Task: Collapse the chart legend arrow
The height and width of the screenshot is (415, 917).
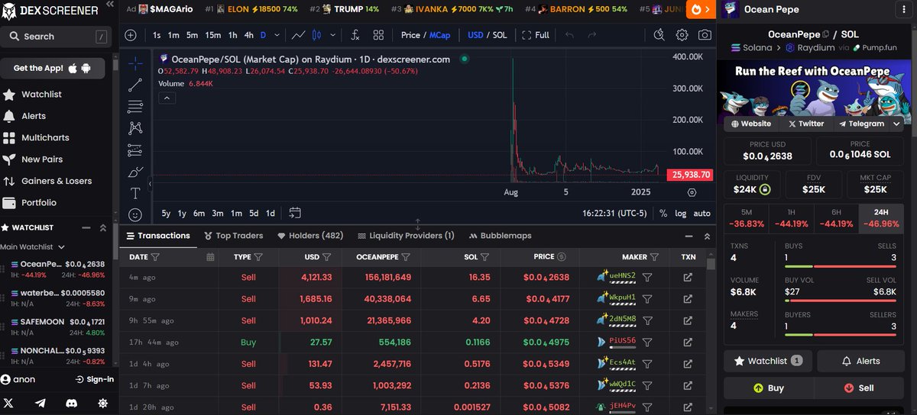Action: 167,98
